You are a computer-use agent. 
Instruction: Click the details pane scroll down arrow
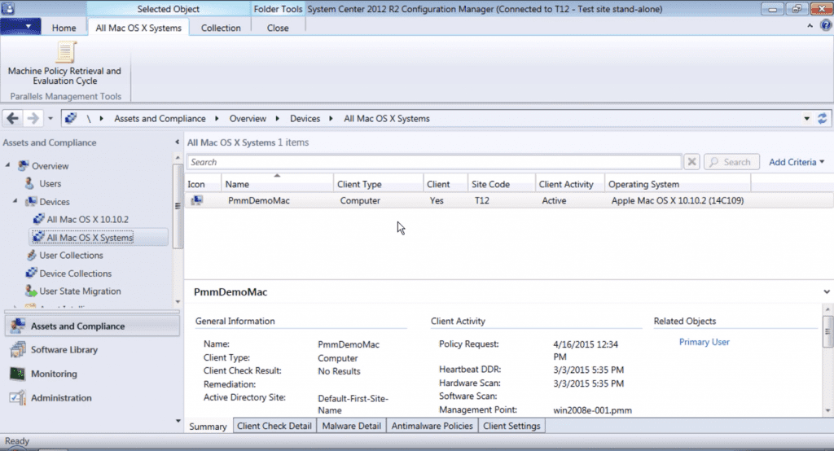[x=827, y=410]
